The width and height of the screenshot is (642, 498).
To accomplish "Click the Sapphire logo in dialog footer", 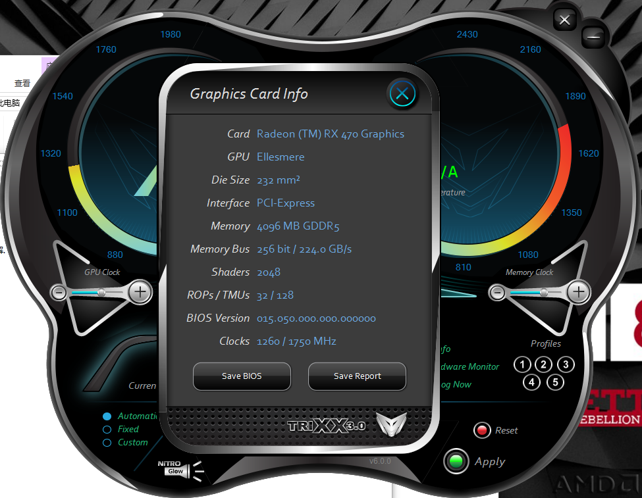I will 392,424.
